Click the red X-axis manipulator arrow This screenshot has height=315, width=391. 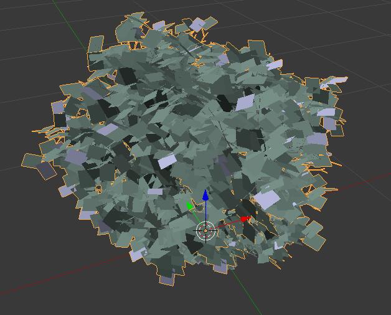pyautogui.click(x=246, y=219)
